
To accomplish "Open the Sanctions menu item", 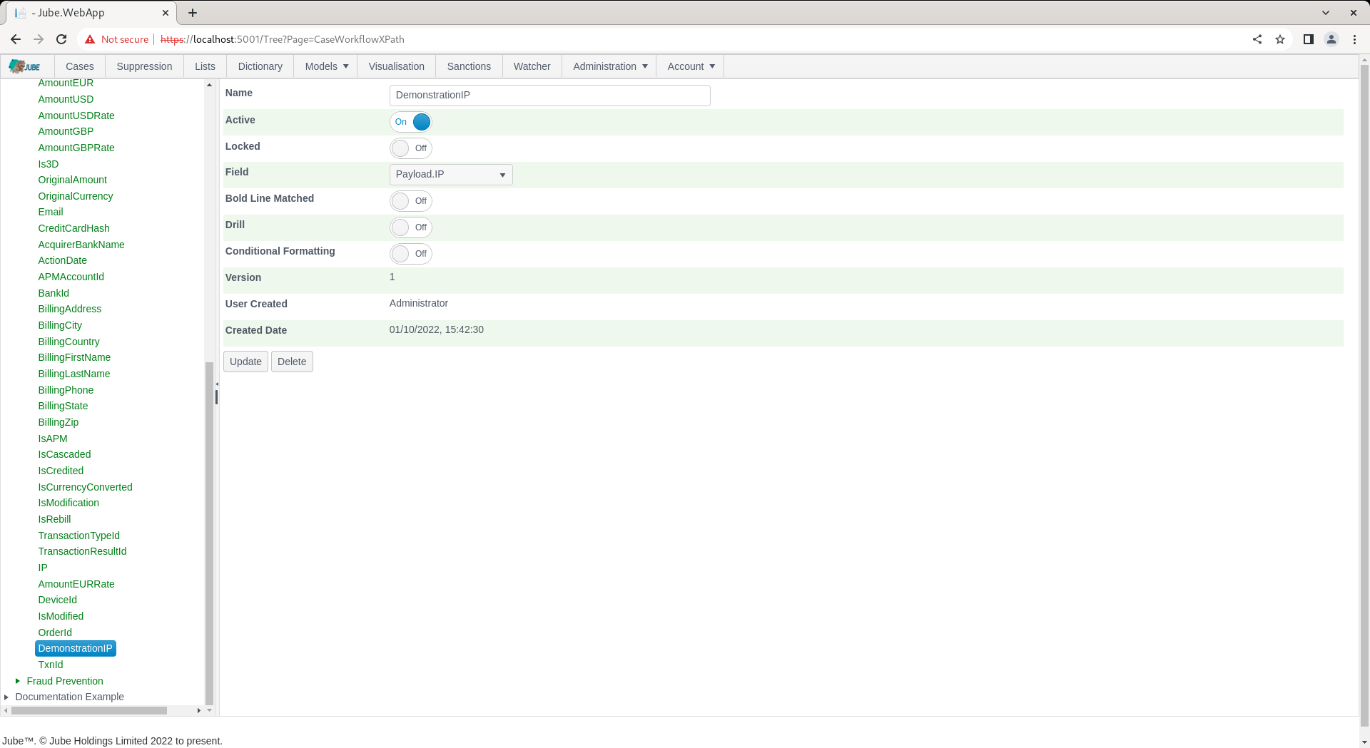I will [x=469, y=66].
